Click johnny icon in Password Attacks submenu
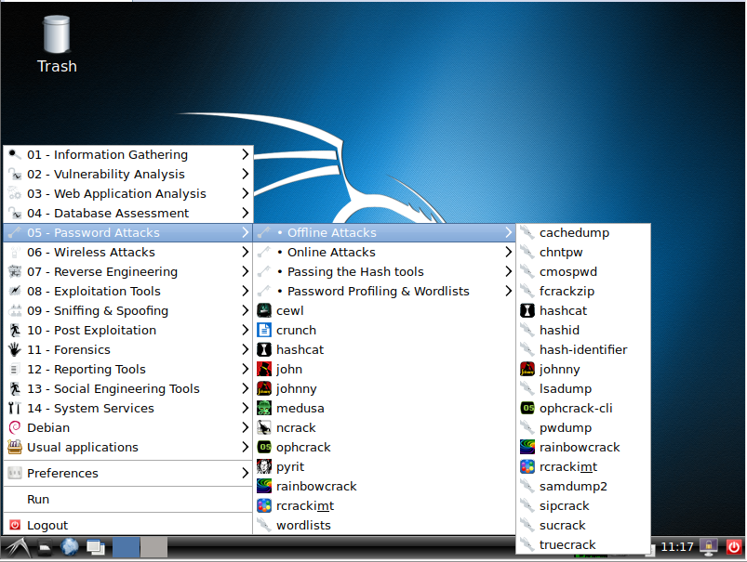This screenshot has width=747, height=562. [264, 389]
